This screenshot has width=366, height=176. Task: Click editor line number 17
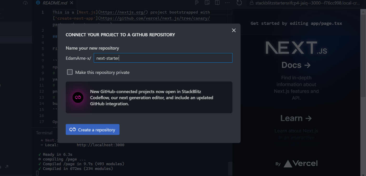41,122
